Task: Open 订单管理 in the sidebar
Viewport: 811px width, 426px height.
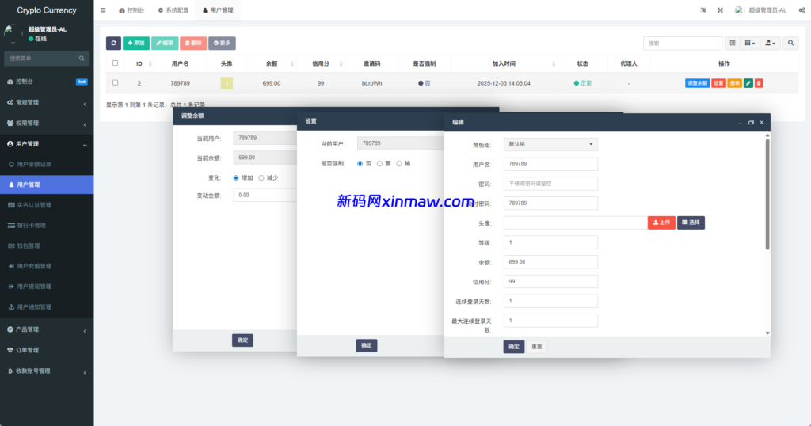Action: 27,350
